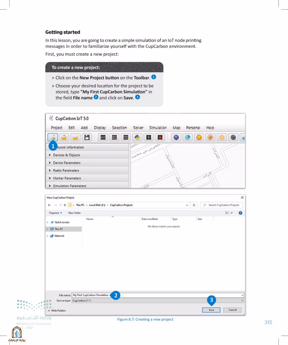This screenshot has height=345, width=288.
Task: Click the dark blue sphere toolbar icon
Action: pos(176,137)
